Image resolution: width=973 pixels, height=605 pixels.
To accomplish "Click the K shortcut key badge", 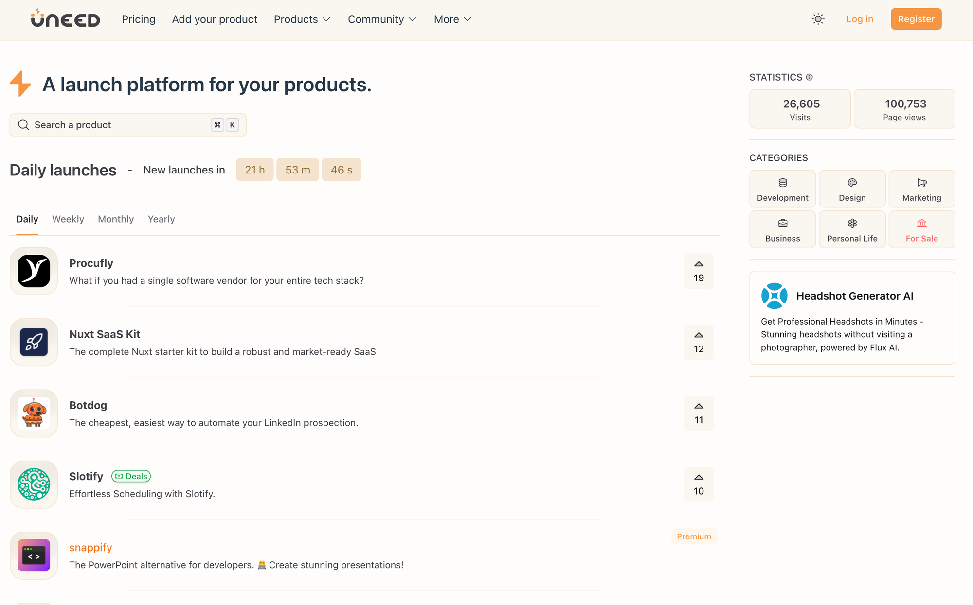I will coord(233,125).
